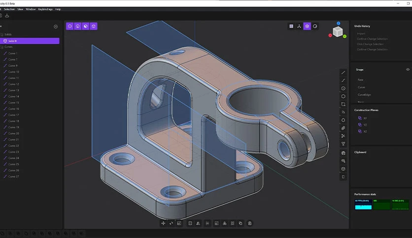Open the Keybindings menu
The height and width of the screenshot is (238, 412).
tap(45, 9)
